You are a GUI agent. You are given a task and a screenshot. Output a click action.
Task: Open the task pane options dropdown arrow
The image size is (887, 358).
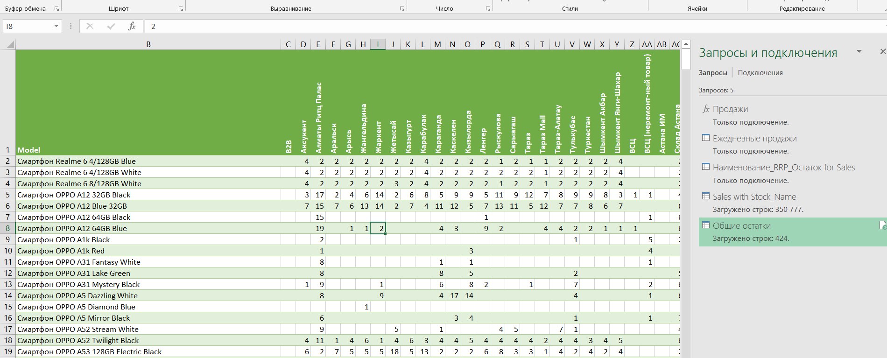point(859,51)
